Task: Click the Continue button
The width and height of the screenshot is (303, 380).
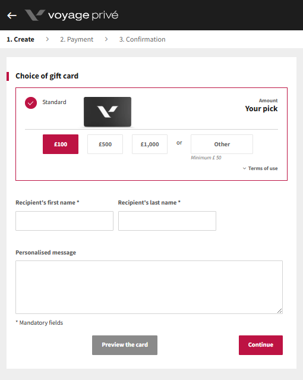Action: tap(261, 345)
